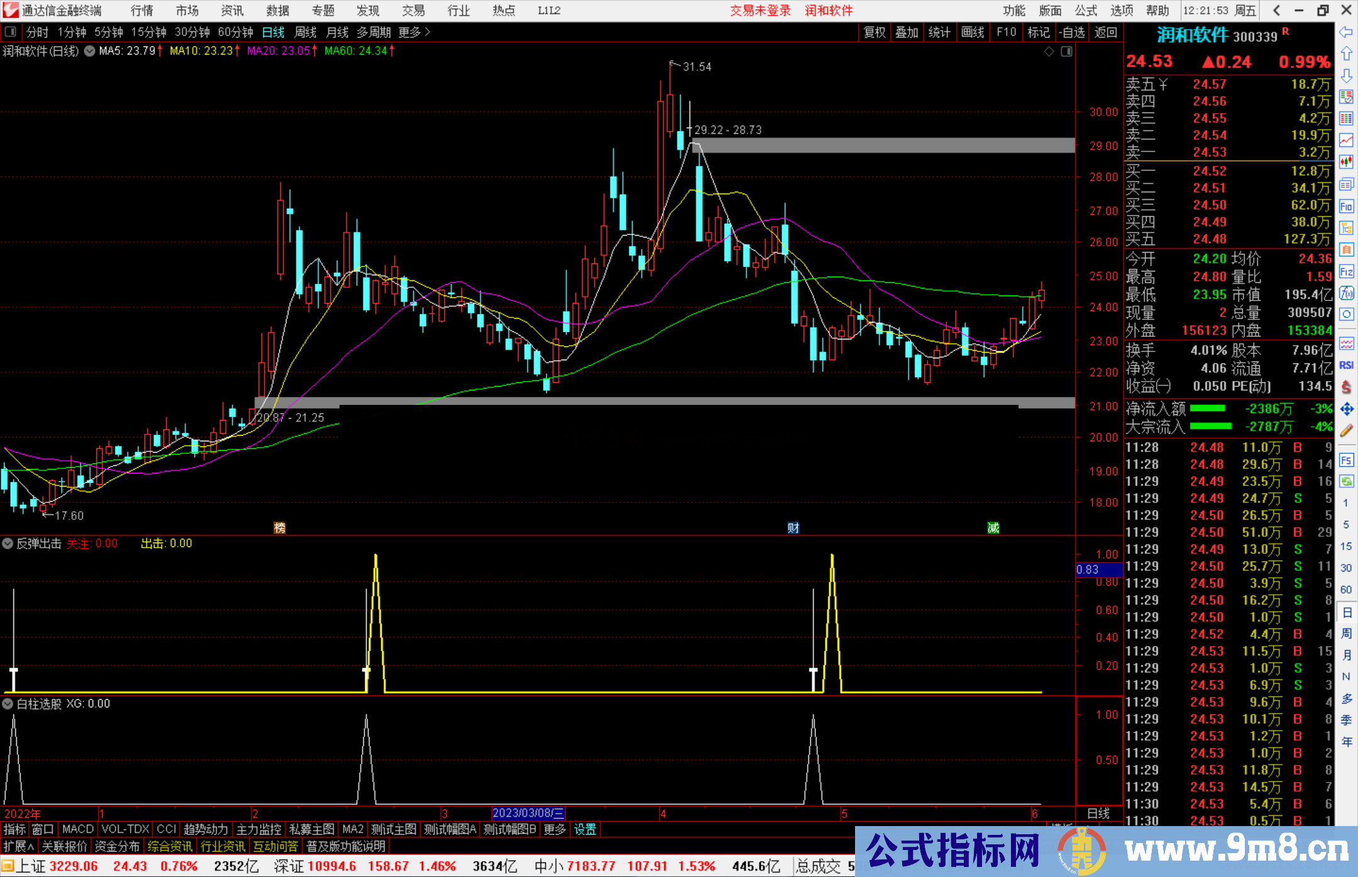The width and height of the screenshot is (1358, 877).
Task: Toggle 复权 adjusted price mode
Action: click(x=875, y=32)
